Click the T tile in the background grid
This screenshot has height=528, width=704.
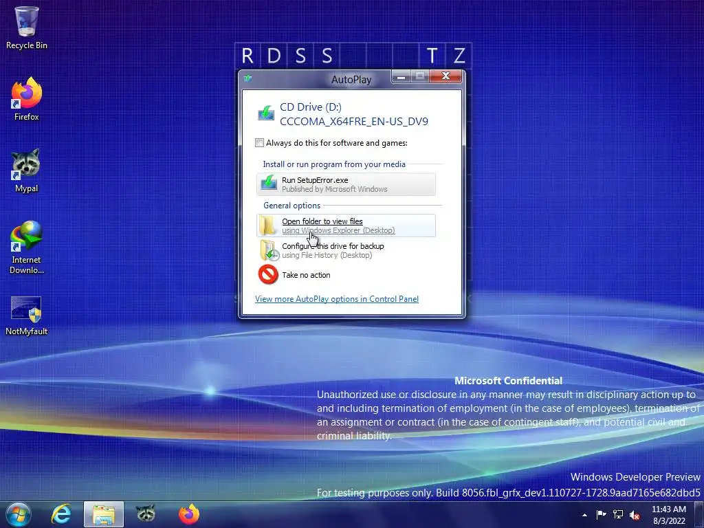point(432,56)
